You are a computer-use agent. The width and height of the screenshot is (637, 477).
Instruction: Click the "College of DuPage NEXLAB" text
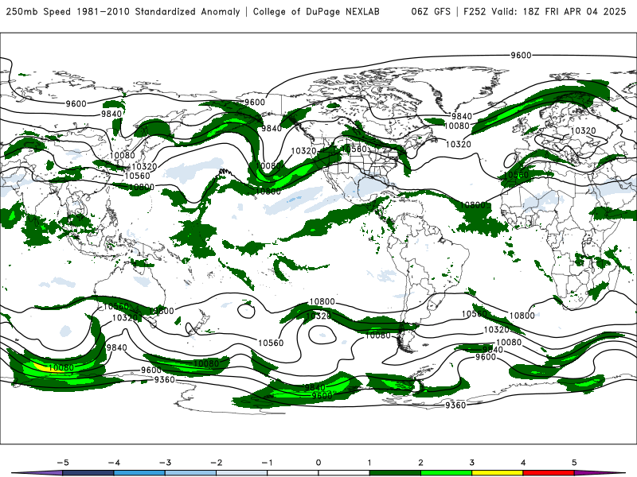pyautogui.click(x=316, y=12)
